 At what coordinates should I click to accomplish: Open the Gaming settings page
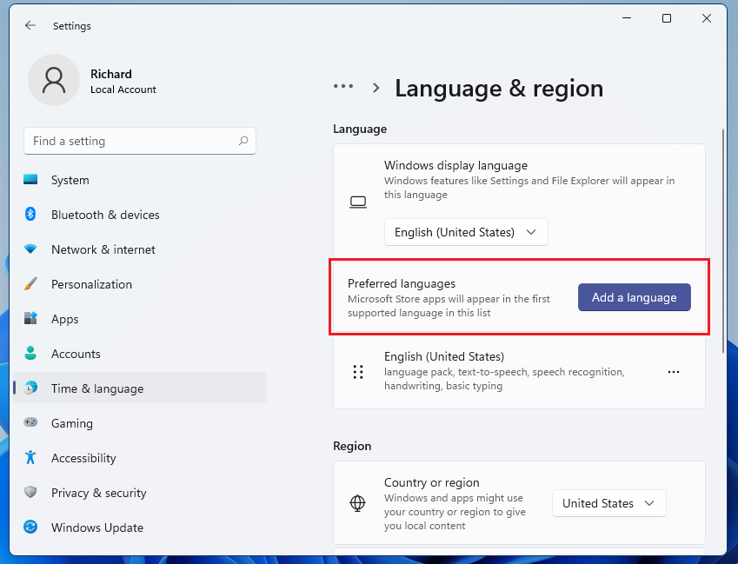click(71, 423)
